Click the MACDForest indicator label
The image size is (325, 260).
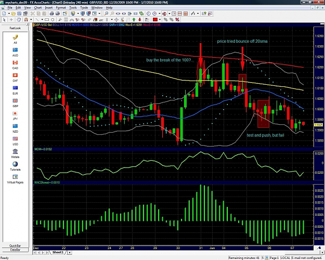(x=47, y=183)
